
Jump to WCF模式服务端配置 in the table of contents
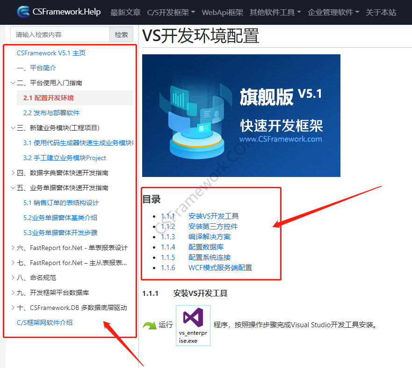click(220, 268)
